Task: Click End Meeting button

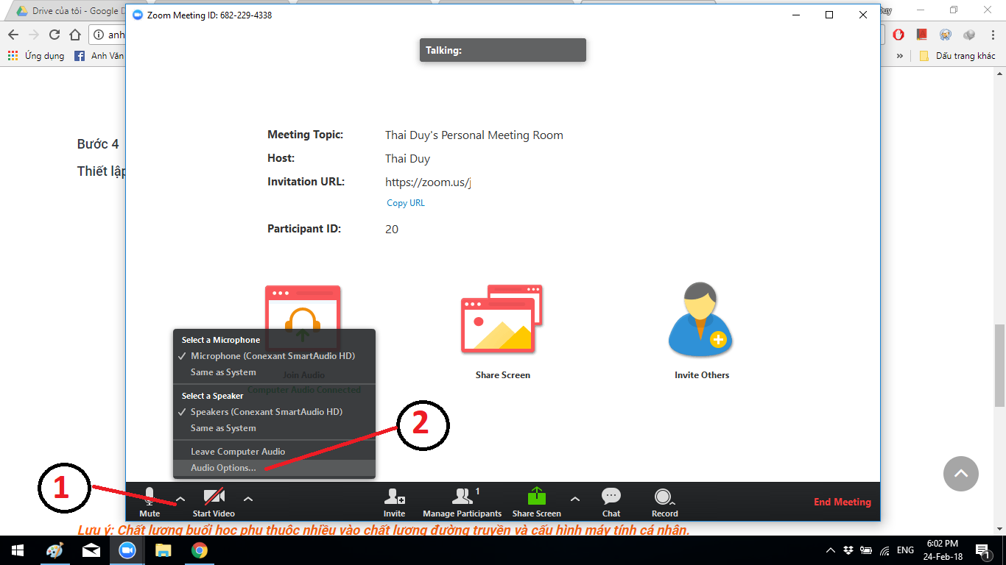Action: tap(842, 502)
